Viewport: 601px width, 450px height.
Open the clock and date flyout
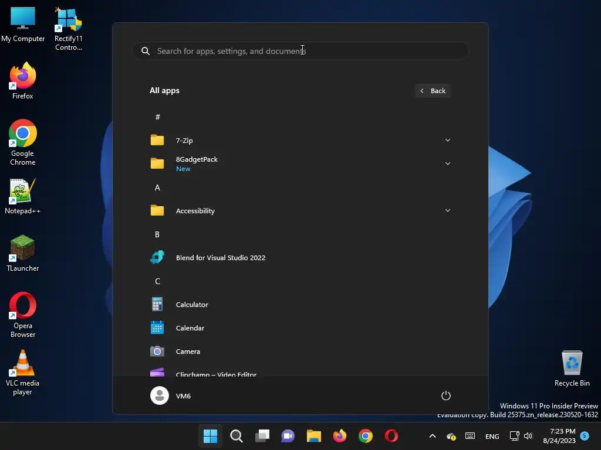tap(559, 436)
